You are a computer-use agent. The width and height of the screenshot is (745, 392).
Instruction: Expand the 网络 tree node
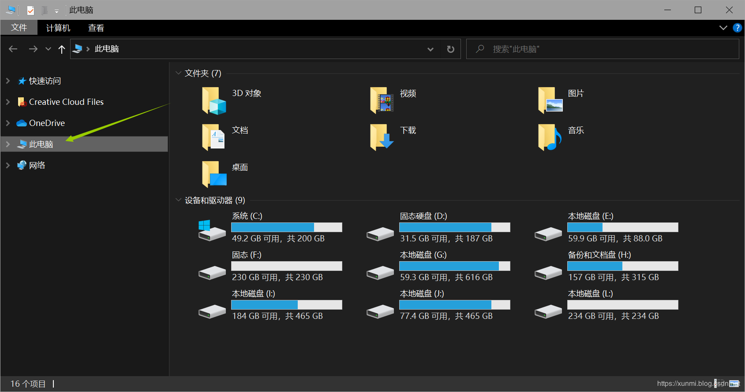[8, 165]
